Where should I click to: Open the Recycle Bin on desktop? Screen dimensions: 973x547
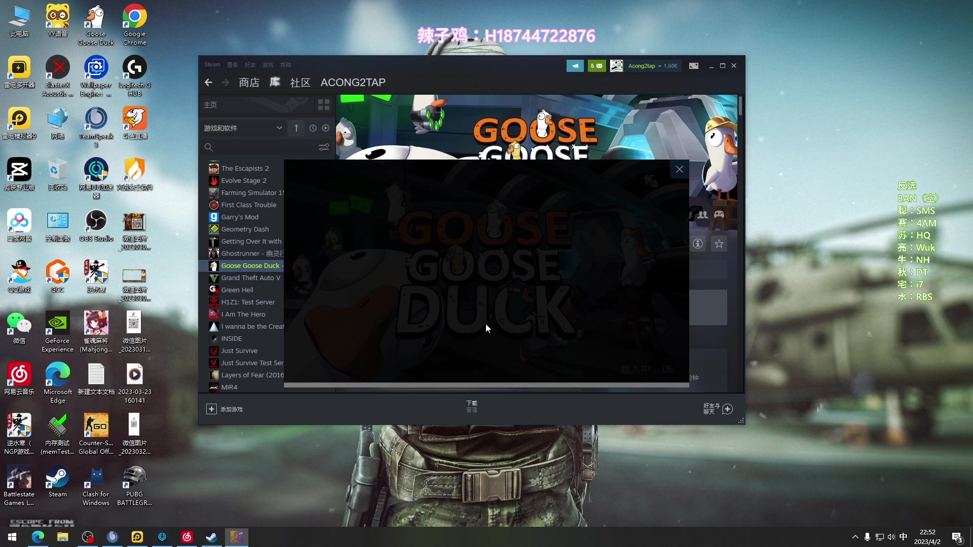click(57, 175)
